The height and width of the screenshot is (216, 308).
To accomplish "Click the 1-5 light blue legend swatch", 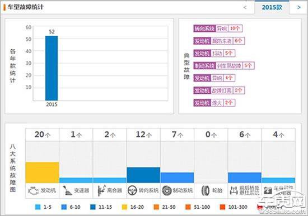I will [38, 207].
